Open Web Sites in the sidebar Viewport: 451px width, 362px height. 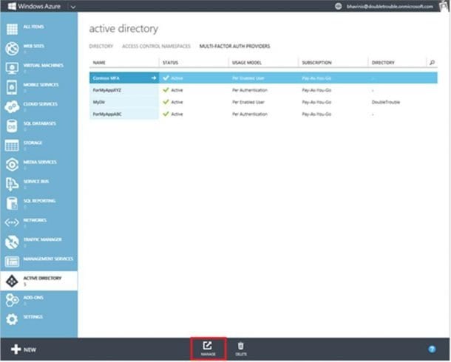click(13, 49)
